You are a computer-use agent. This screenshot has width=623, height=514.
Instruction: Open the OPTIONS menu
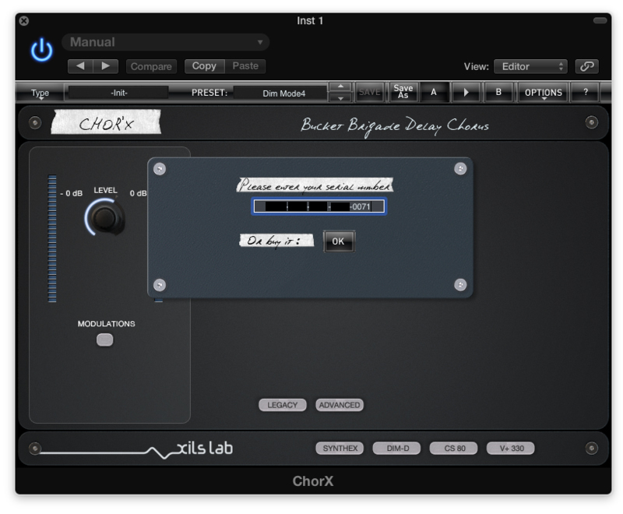coord(543,93)
